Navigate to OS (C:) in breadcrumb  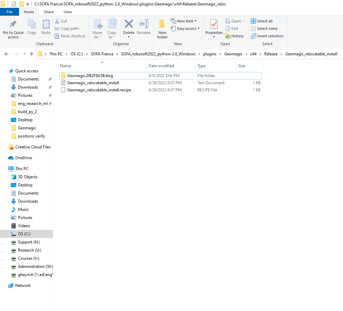point(77,54)
